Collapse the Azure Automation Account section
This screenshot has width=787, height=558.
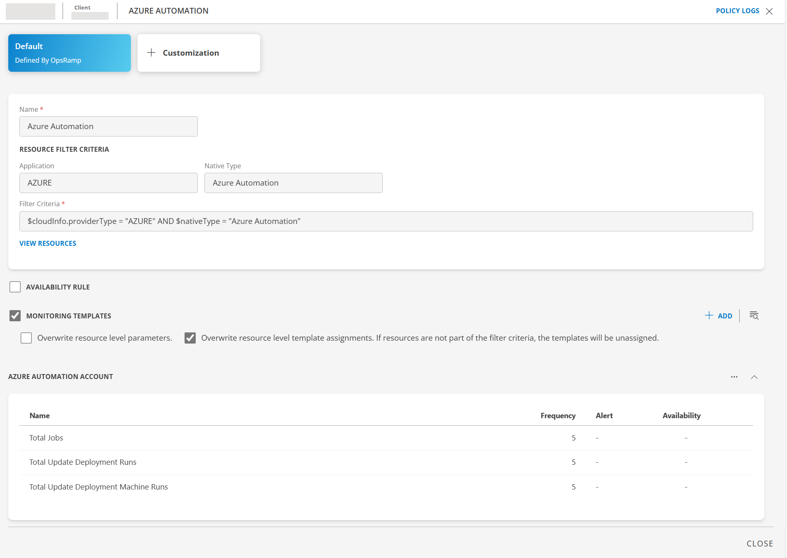754,377
